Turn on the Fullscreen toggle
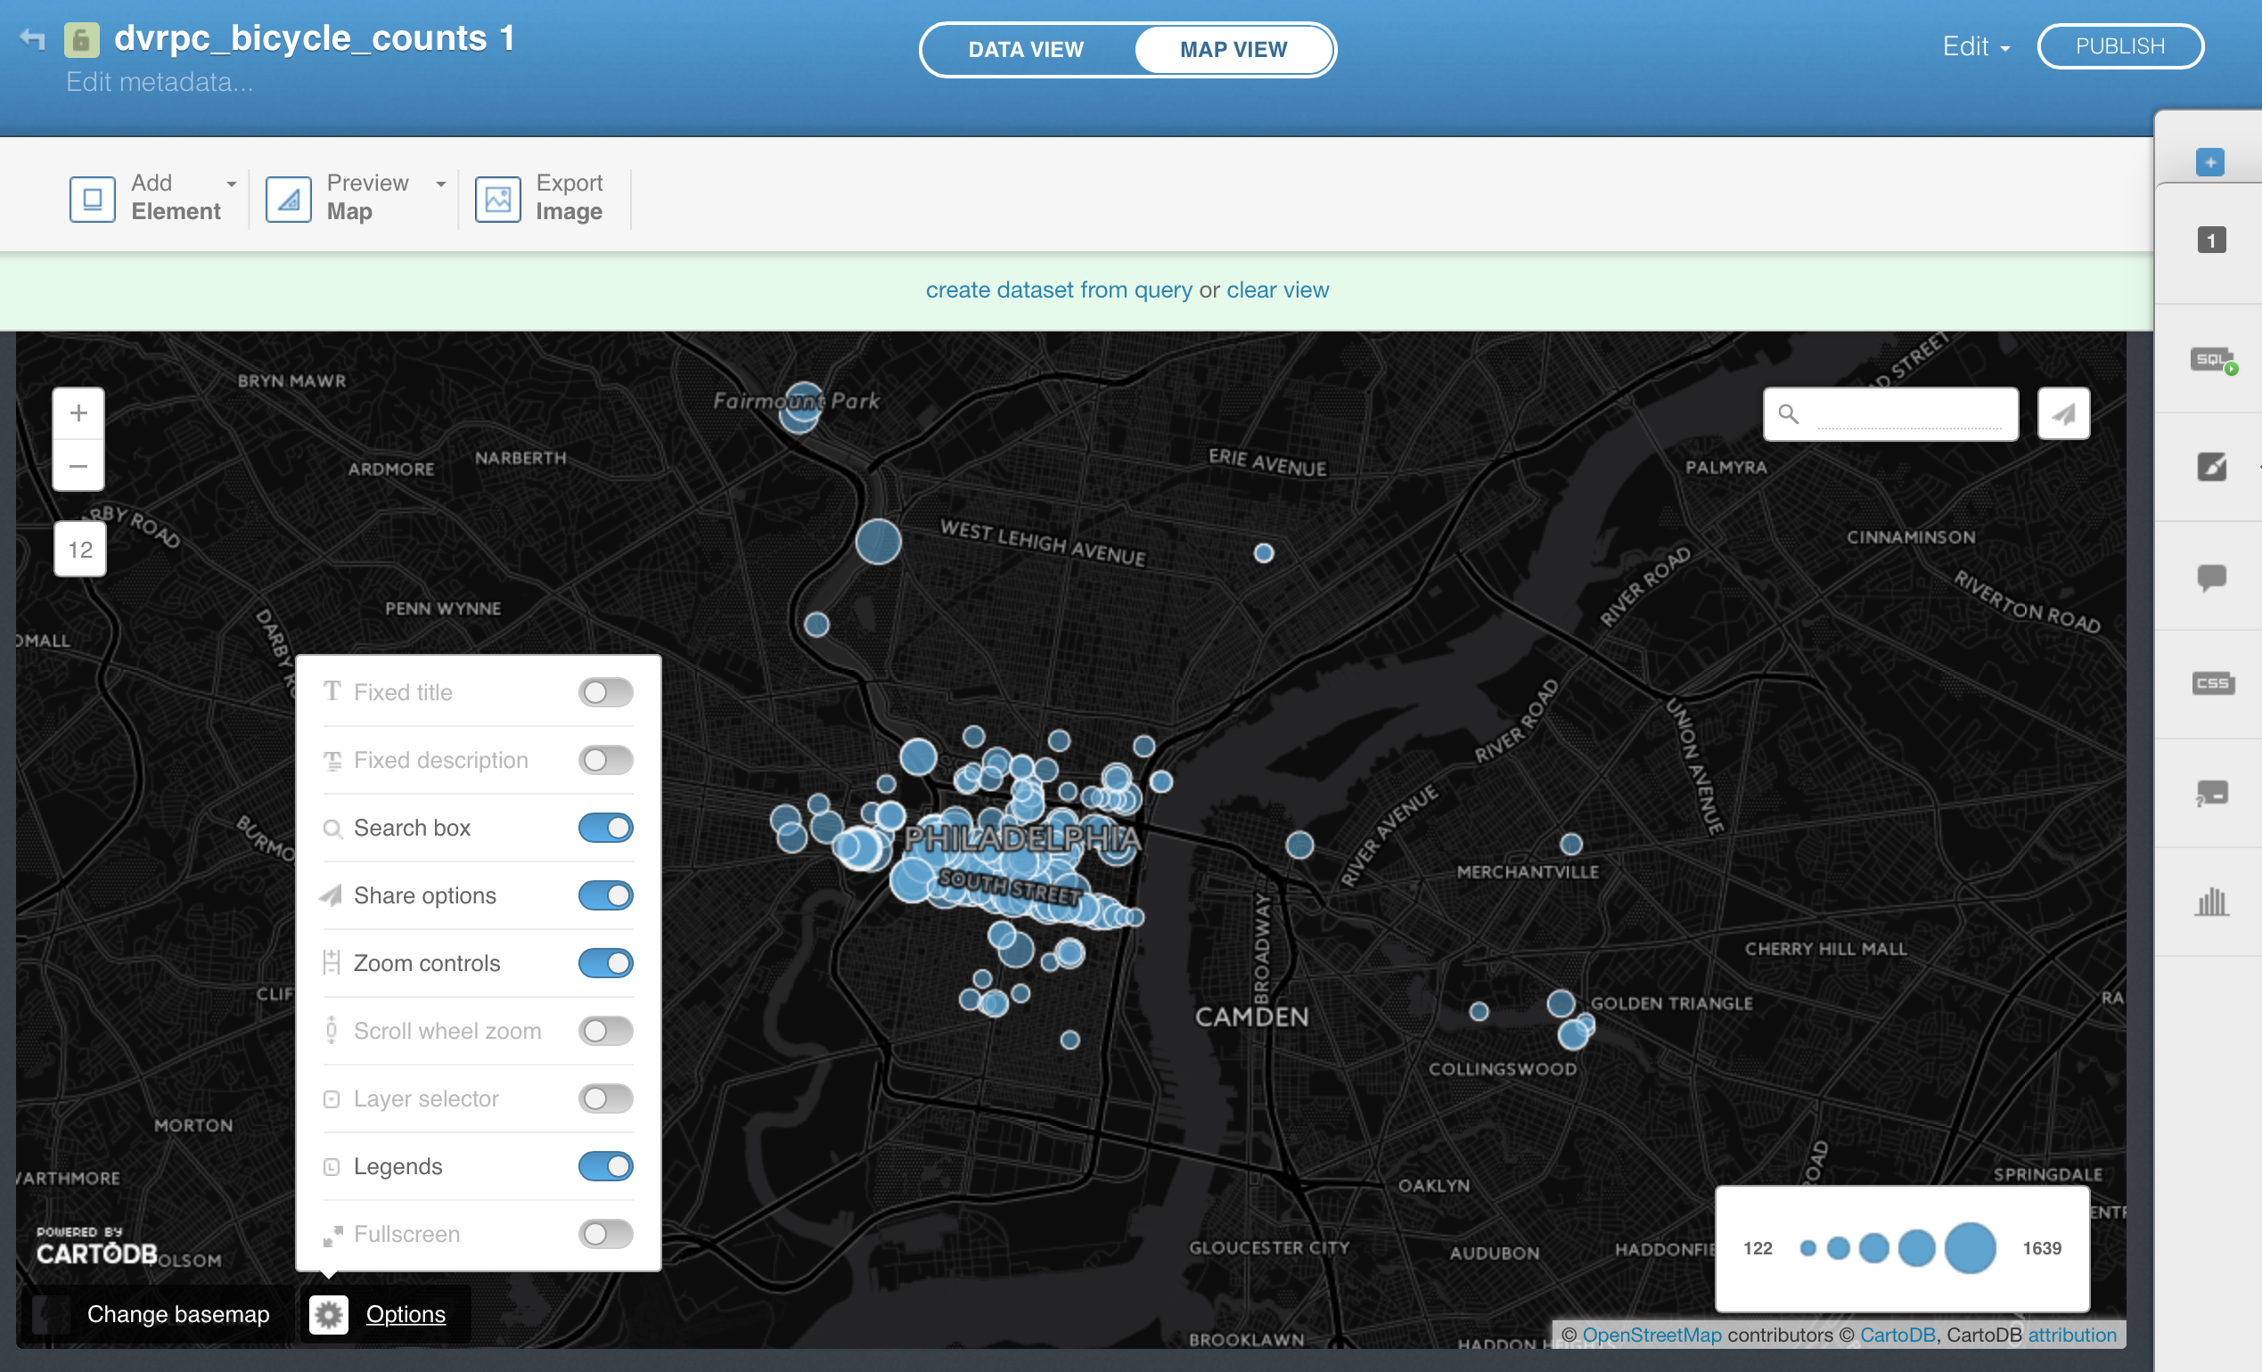The width and height of the screenshot is (2262, 1372). point(605,1234)
